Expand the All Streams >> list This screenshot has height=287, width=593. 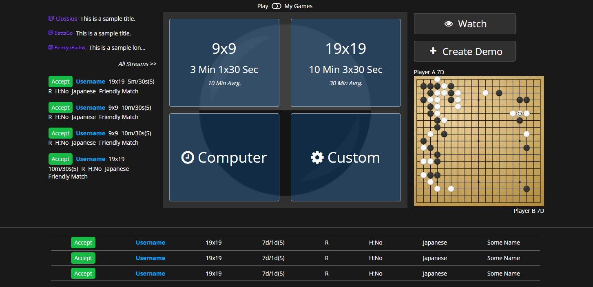(x=137, y=64)
